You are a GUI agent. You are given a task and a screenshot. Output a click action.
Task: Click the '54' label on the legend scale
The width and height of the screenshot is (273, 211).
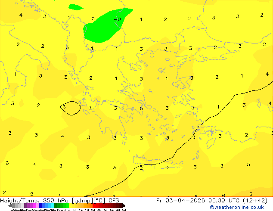point(124,210)
